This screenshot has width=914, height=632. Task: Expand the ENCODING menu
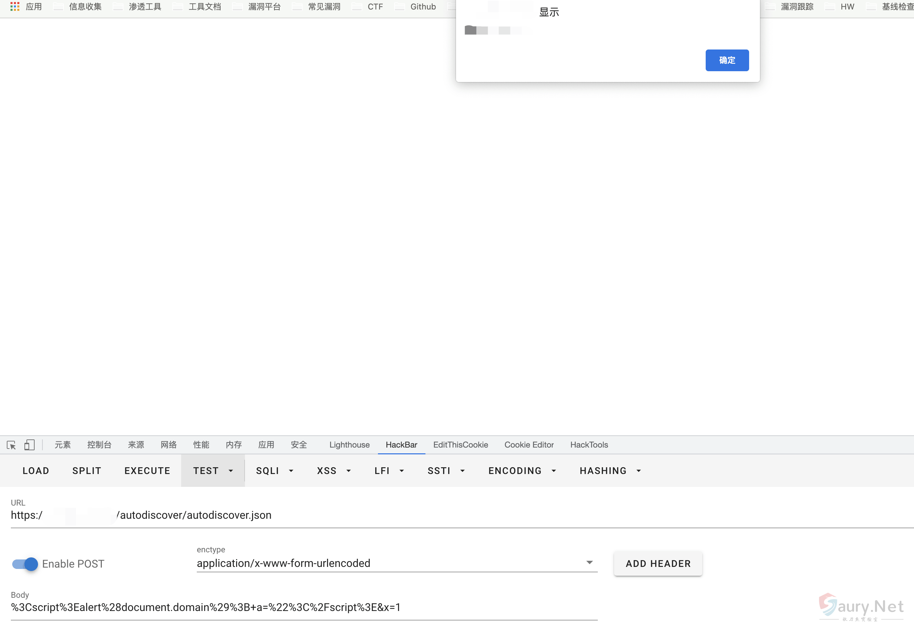522,470
